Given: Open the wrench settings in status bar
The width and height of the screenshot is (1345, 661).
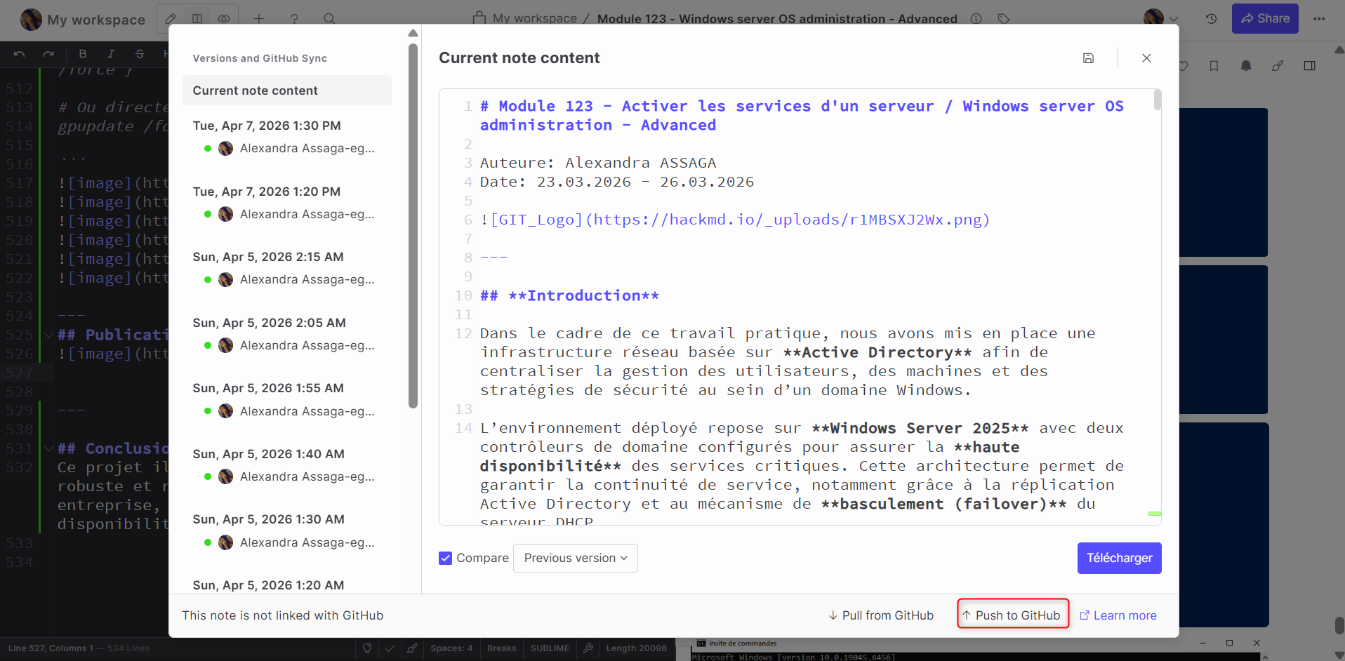Looking at the screenshot, I should point(588,648).
